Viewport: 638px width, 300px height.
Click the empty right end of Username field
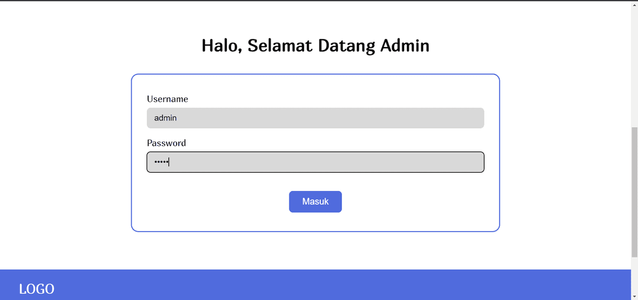point(448,118)
